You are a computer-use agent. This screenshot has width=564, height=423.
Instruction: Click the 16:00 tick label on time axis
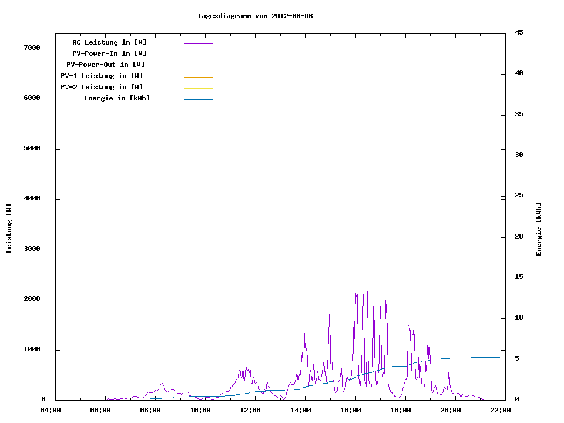pos(351,410)
